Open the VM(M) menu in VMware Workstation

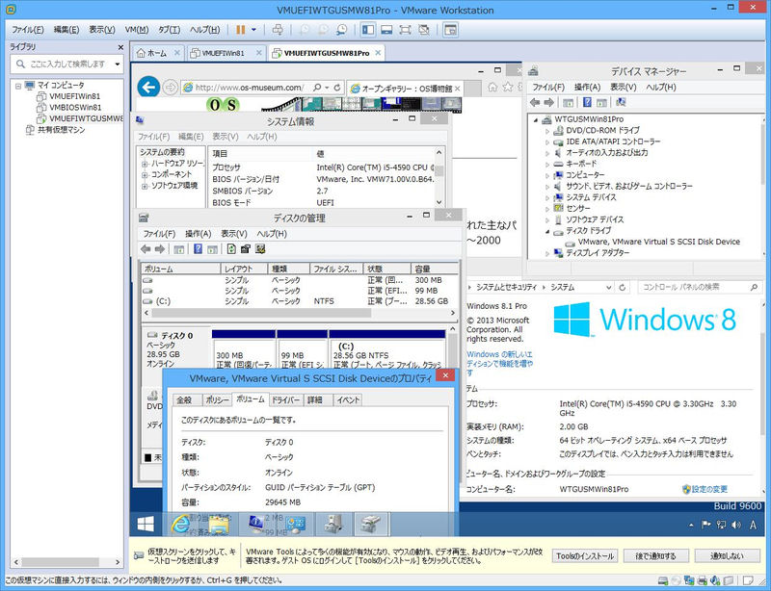(137, 30)
